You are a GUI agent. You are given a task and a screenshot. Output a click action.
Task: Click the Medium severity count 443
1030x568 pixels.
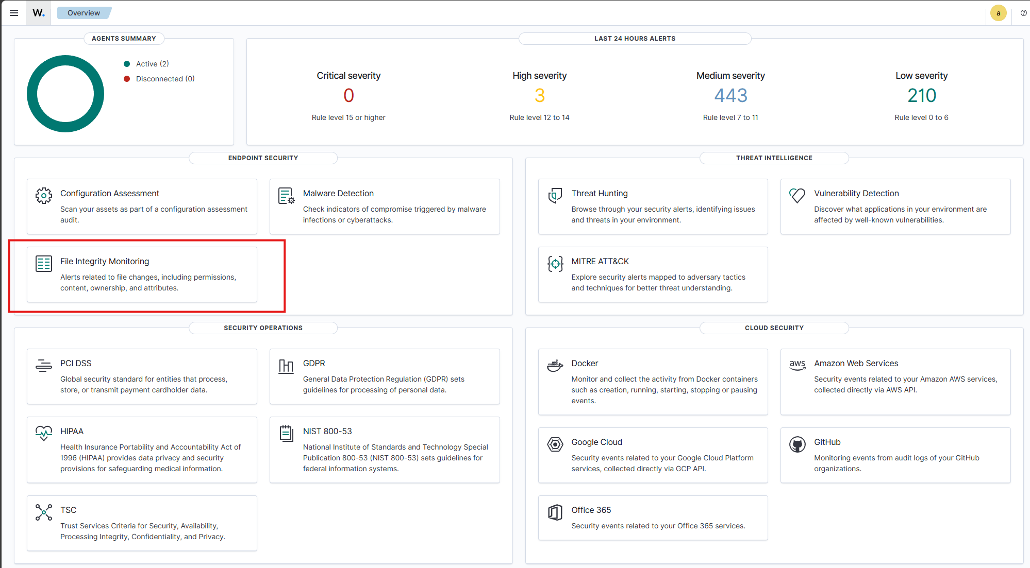point(730,95)
